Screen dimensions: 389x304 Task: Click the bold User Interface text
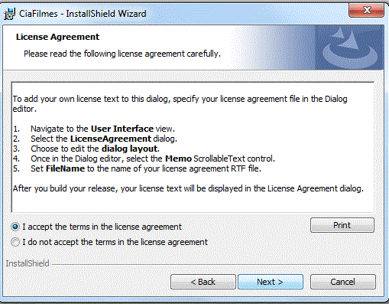[122, 129]
